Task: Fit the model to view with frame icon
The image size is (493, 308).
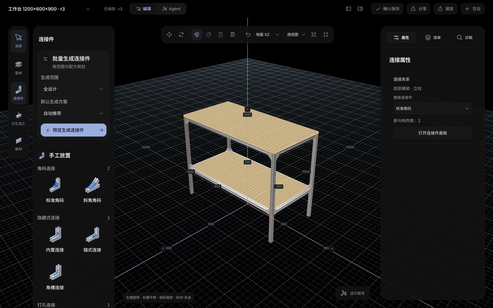Action: [314, 35]
